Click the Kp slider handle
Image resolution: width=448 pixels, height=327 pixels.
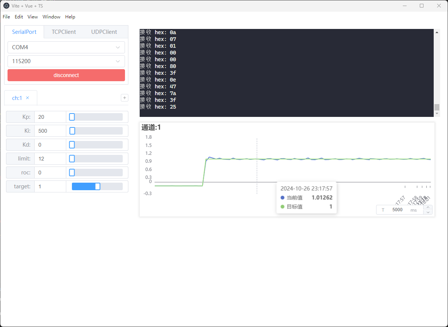click(x=72, y=117)
